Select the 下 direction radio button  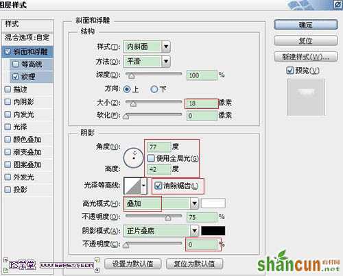coord(154,89)
